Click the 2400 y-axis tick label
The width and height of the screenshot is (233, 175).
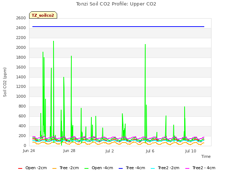click(x=21, y=28)
